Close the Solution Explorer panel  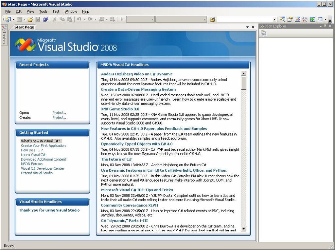[x=330, y=26]
